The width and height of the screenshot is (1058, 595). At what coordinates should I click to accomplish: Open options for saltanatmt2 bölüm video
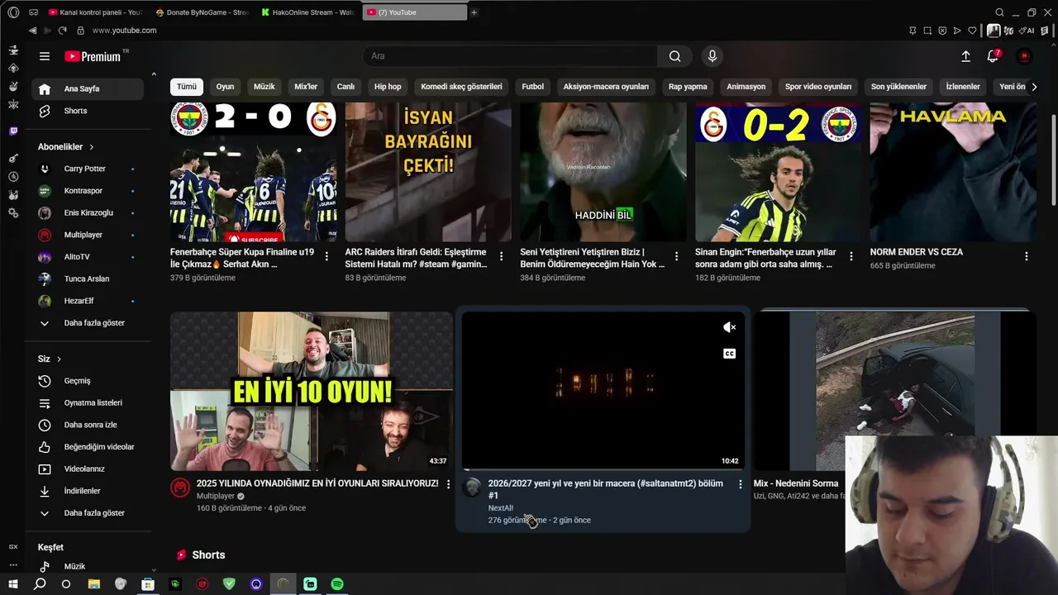(x=740, y=484)
